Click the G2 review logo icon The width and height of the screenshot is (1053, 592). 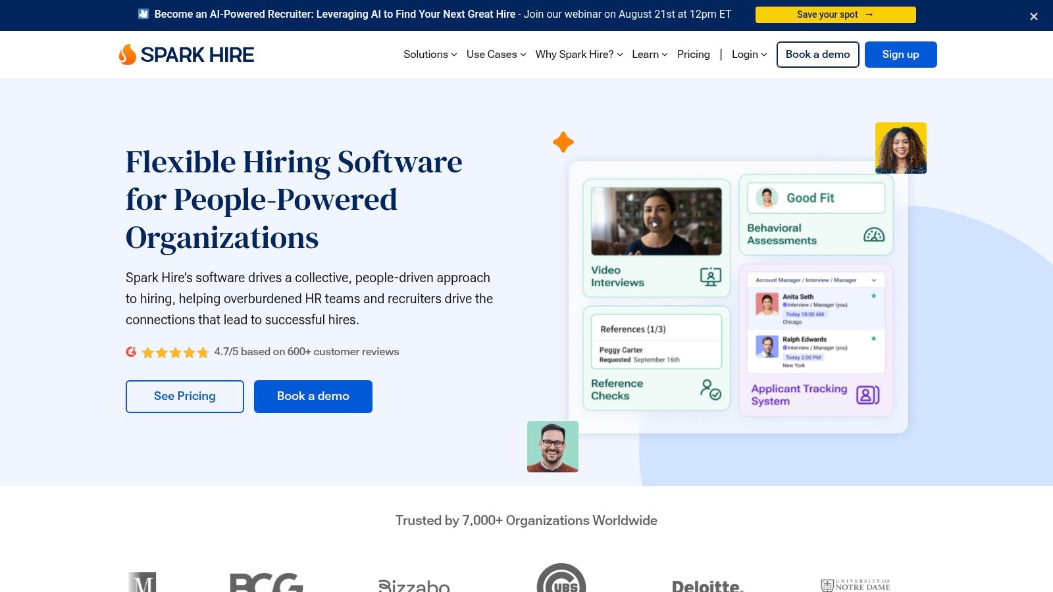coord(131,352)
